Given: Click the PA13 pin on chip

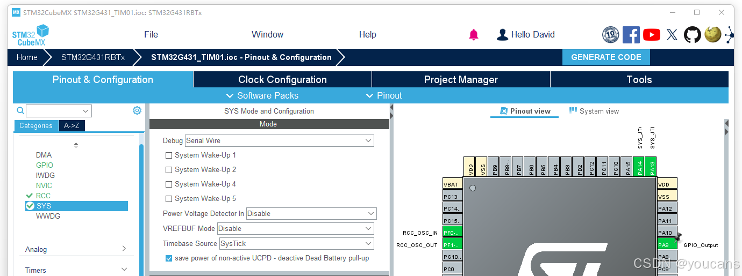Looking at the screenshot, I should tap(651, 167).
